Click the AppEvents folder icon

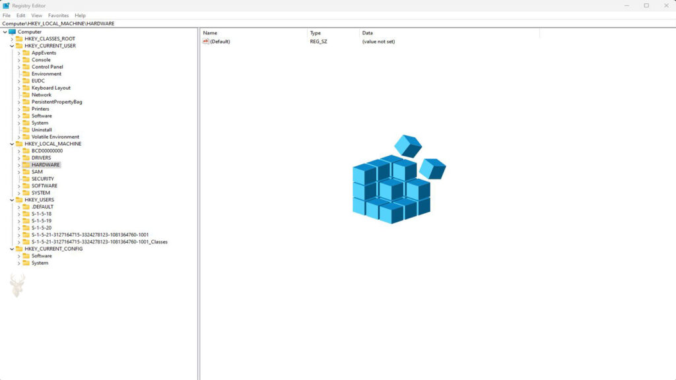coord(26,53)
